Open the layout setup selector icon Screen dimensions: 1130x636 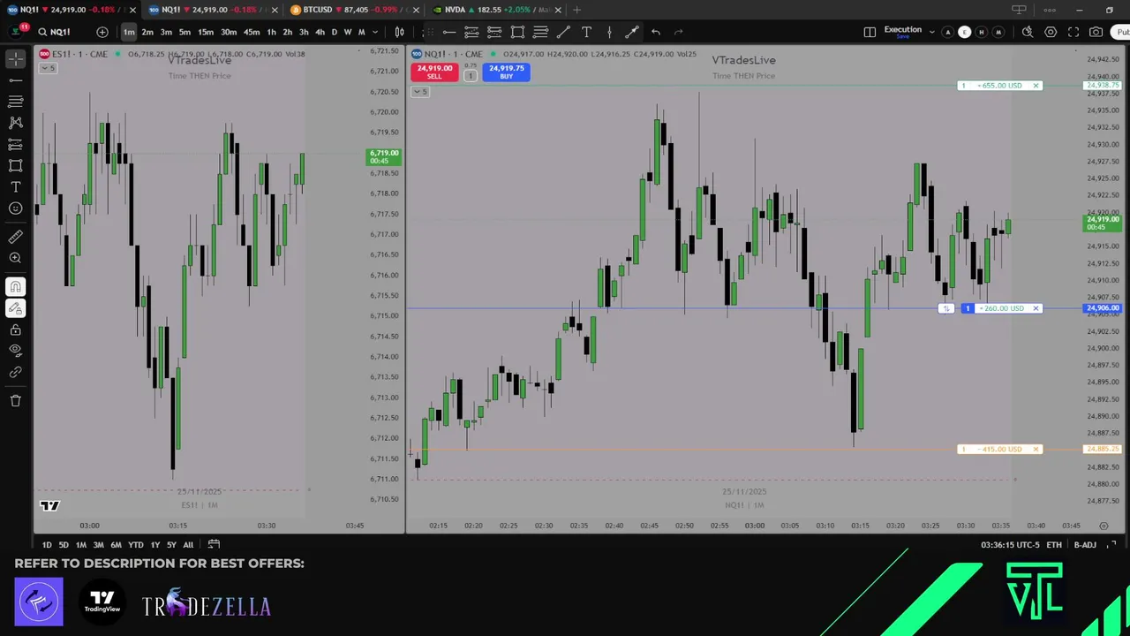(x=870, y=32)
